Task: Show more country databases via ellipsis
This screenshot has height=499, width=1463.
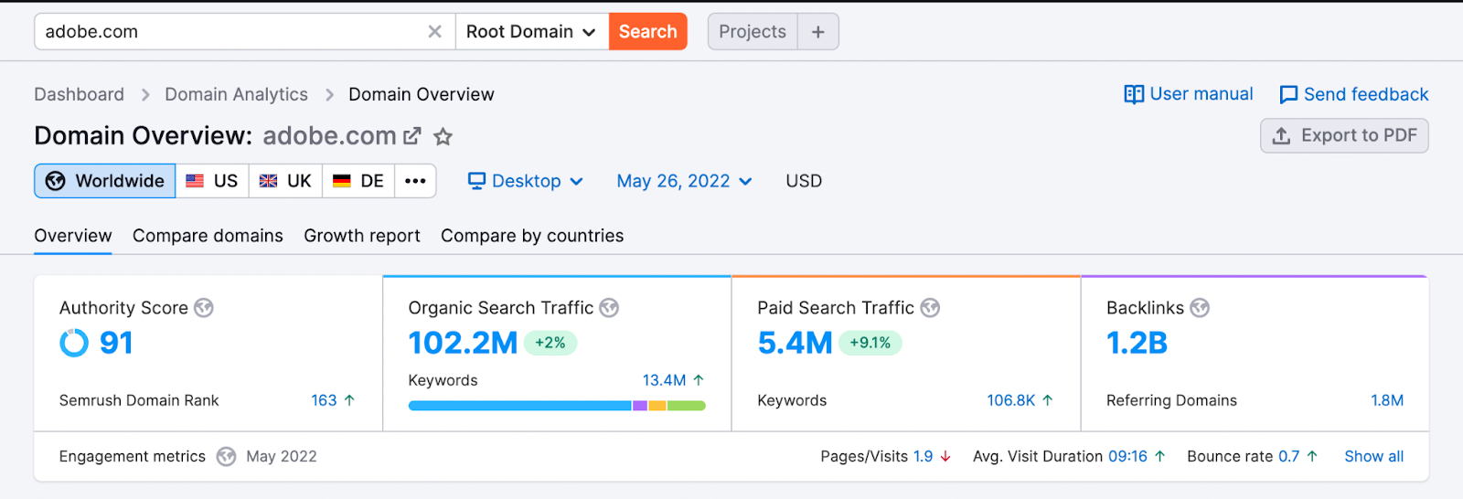Action: pyautogui.click(x=415, y=181)
